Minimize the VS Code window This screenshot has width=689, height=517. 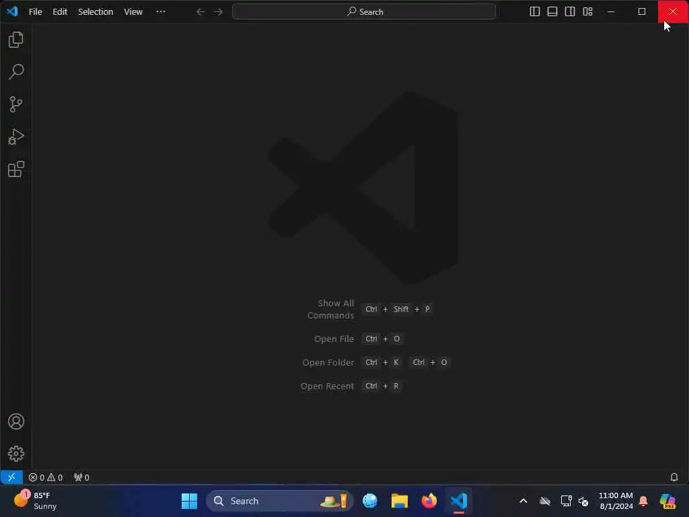pyautogui.click(x=611, y=11)
